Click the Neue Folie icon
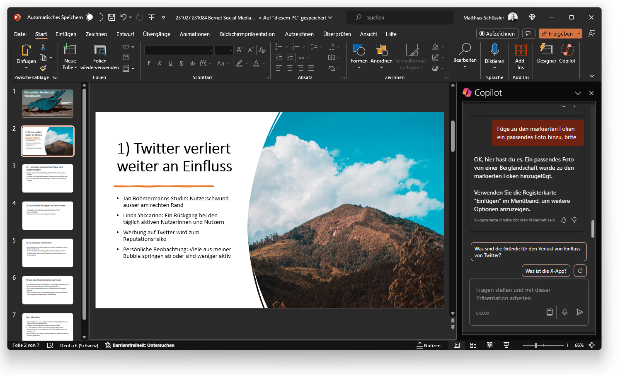This screenshot has height=375, width=625. [70, 50]
